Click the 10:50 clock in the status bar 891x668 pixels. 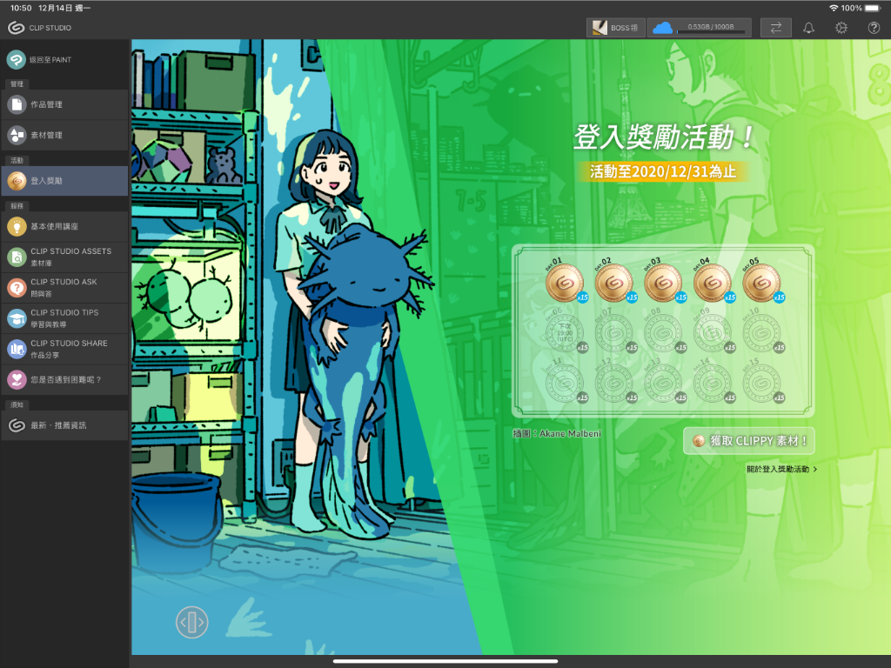pos(21,8)
